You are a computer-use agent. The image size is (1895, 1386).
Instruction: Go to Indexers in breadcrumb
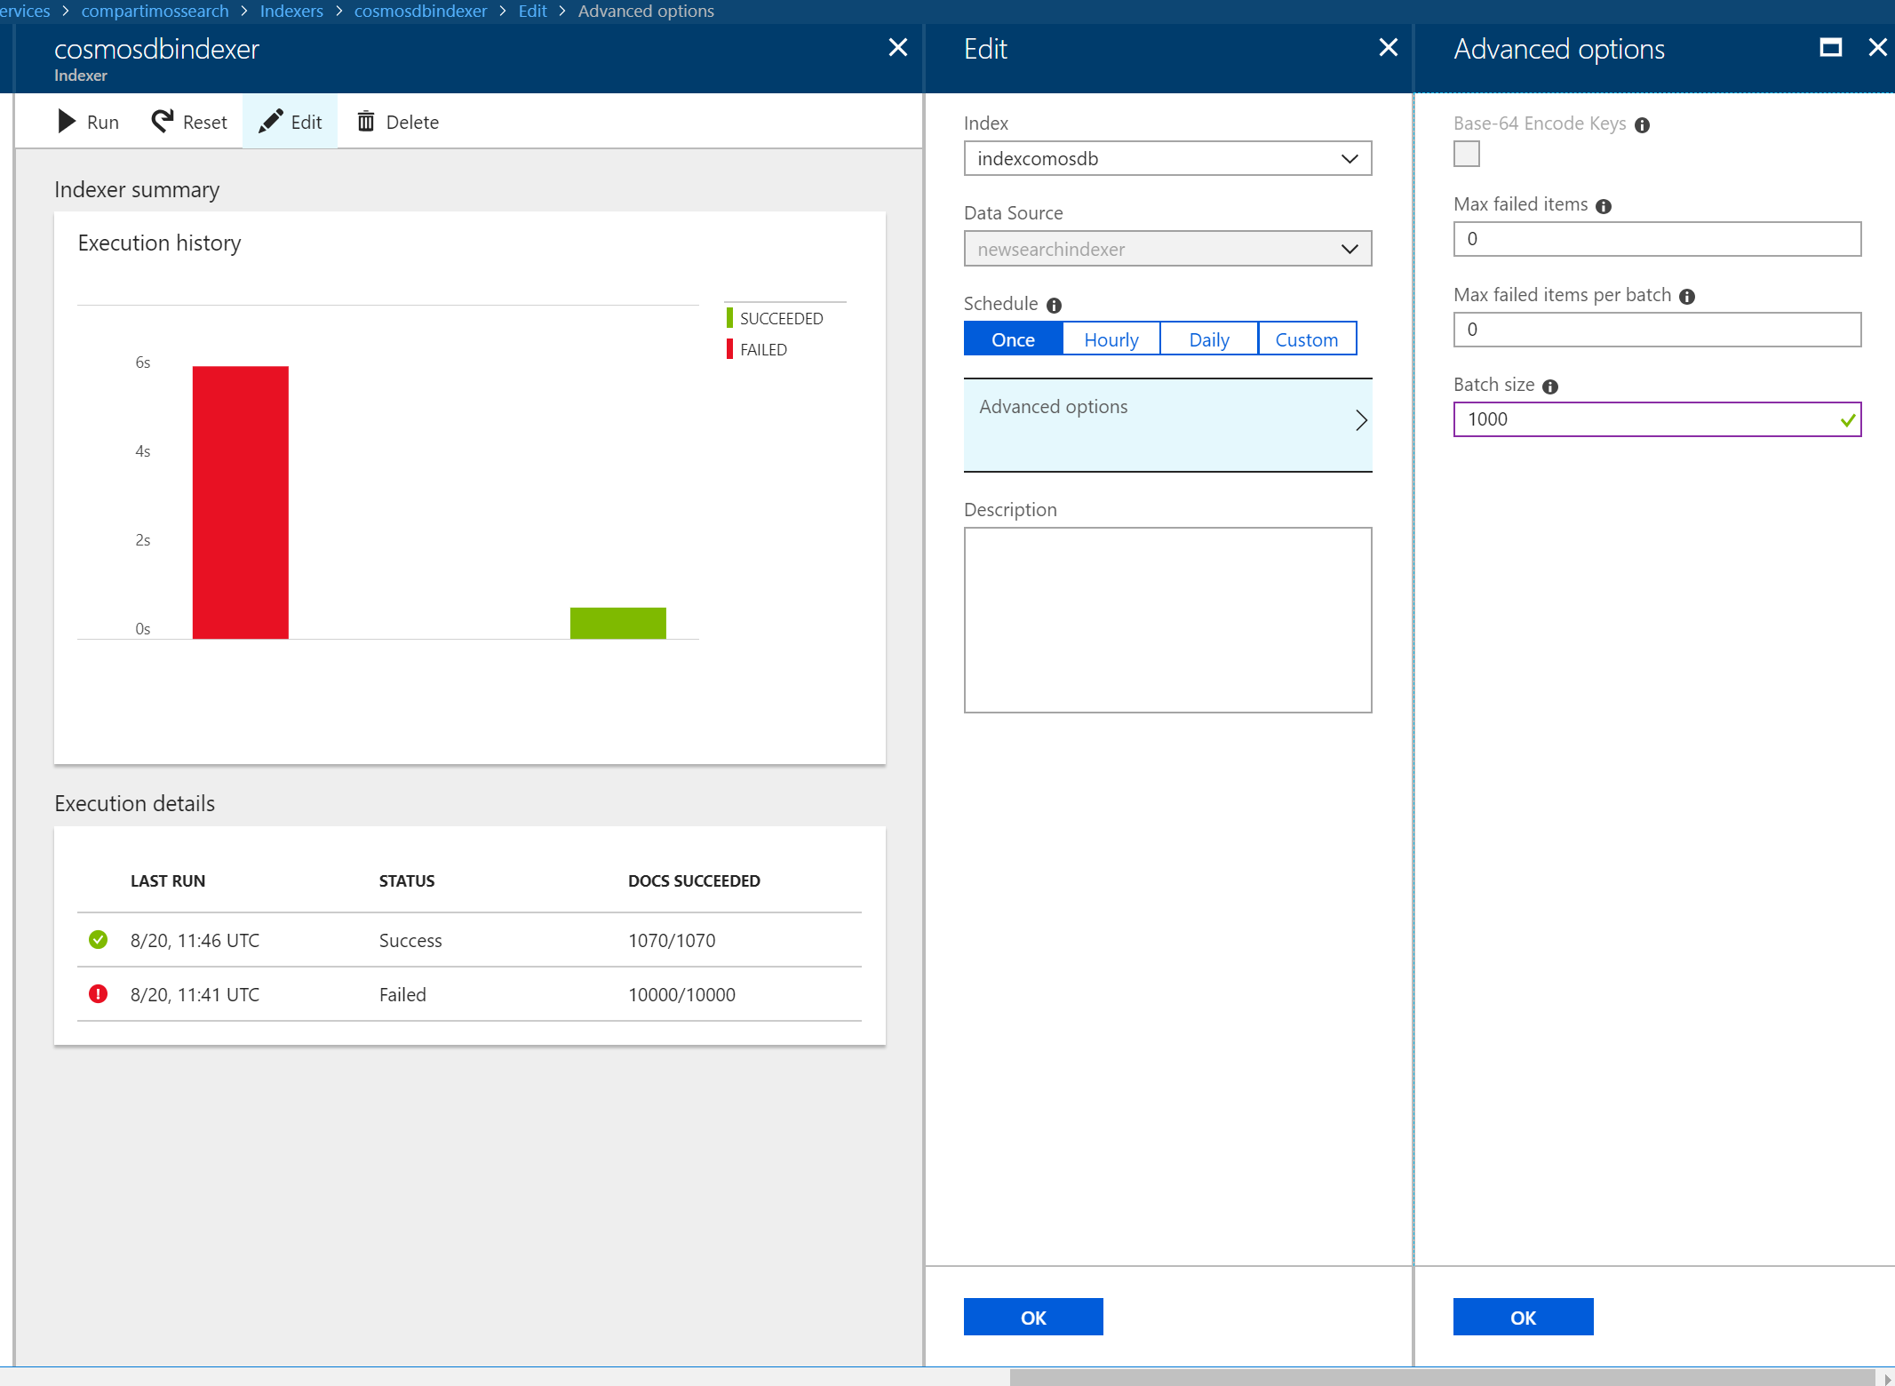tap(291, 11)
